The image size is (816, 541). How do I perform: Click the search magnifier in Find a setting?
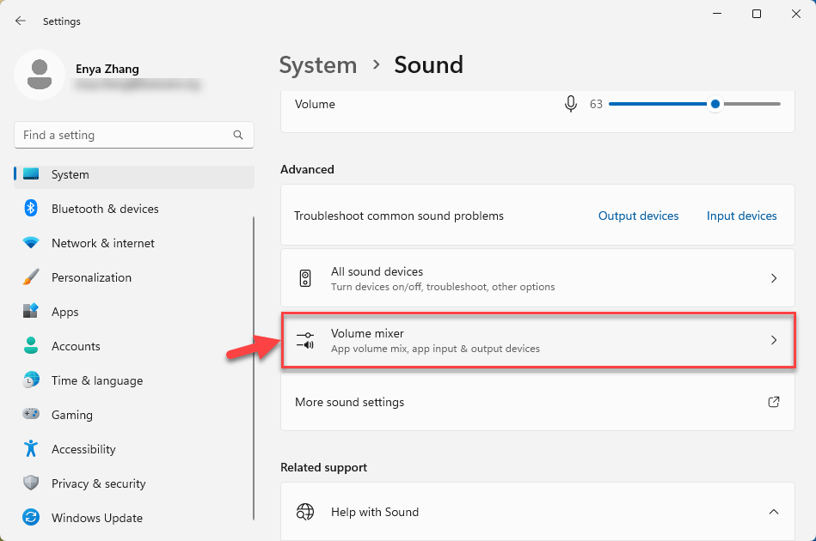click(238, 135)
